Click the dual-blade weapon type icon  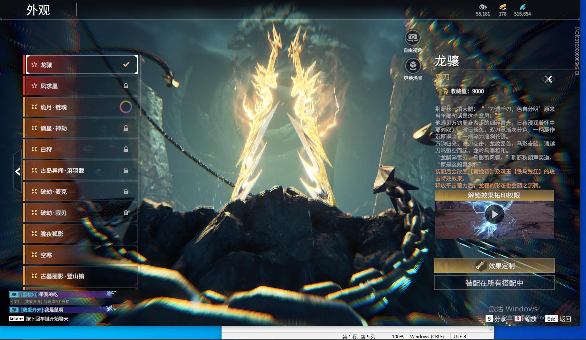(548, 79)
